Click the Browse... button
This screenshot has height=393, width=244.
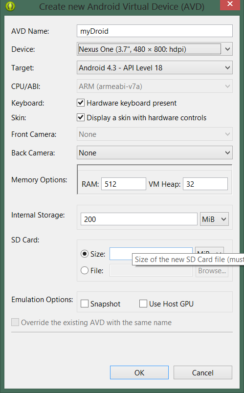pos(212,271)
